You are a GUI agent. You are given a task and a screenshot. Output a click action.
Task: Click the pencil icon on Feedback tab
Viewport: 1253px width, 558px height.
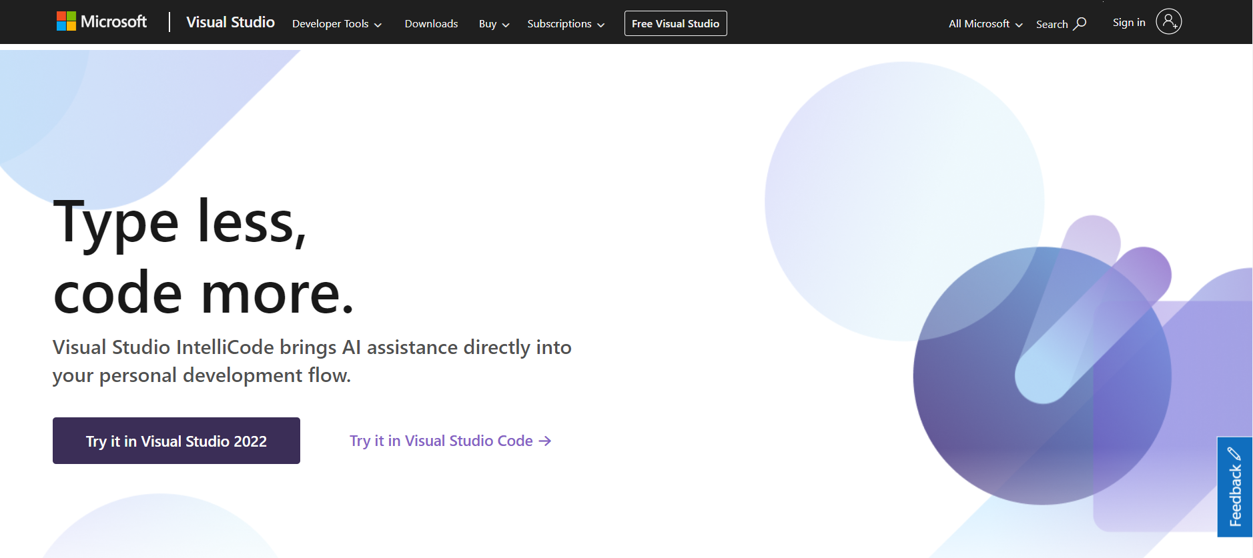(x=1234, y=454)
